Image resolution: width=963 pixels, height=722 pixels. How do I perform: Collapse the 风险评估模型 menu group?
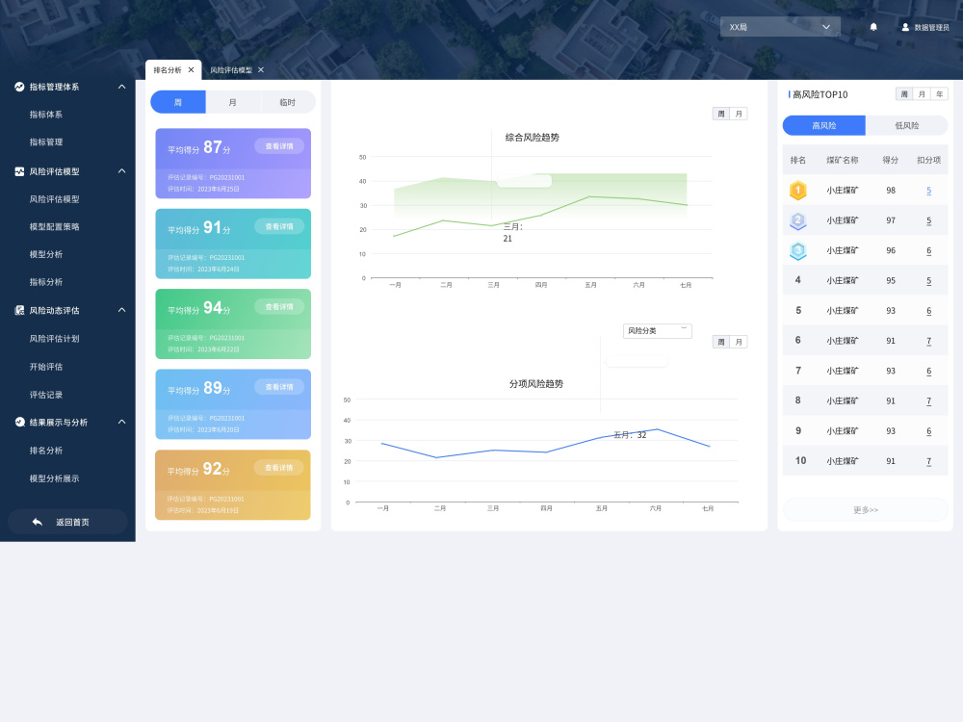(x=121, y=170)
